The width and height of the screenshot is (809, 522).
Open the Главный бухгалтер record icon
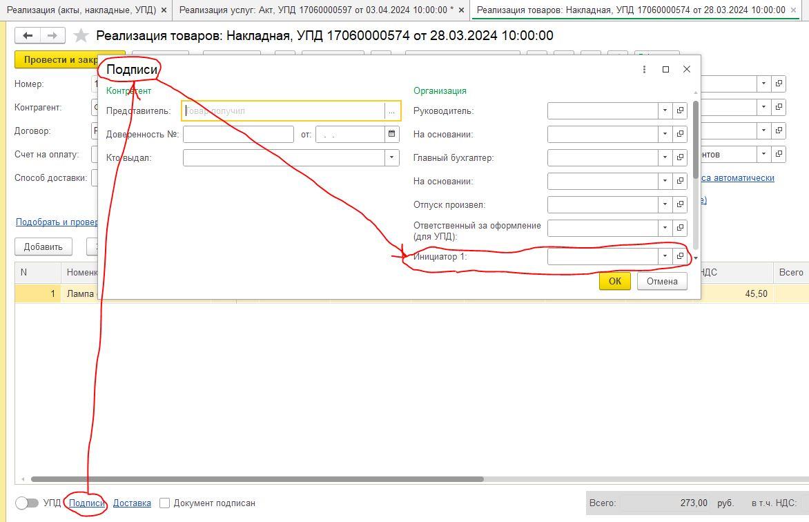680,157
